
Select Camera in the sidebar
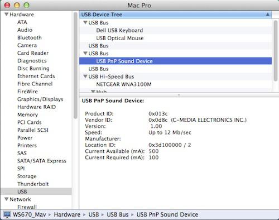pyautogui.click(x=27, y=45)
